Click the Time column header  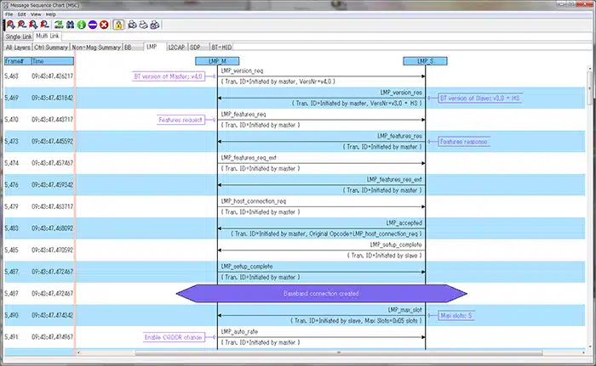[x=38, y=61]
